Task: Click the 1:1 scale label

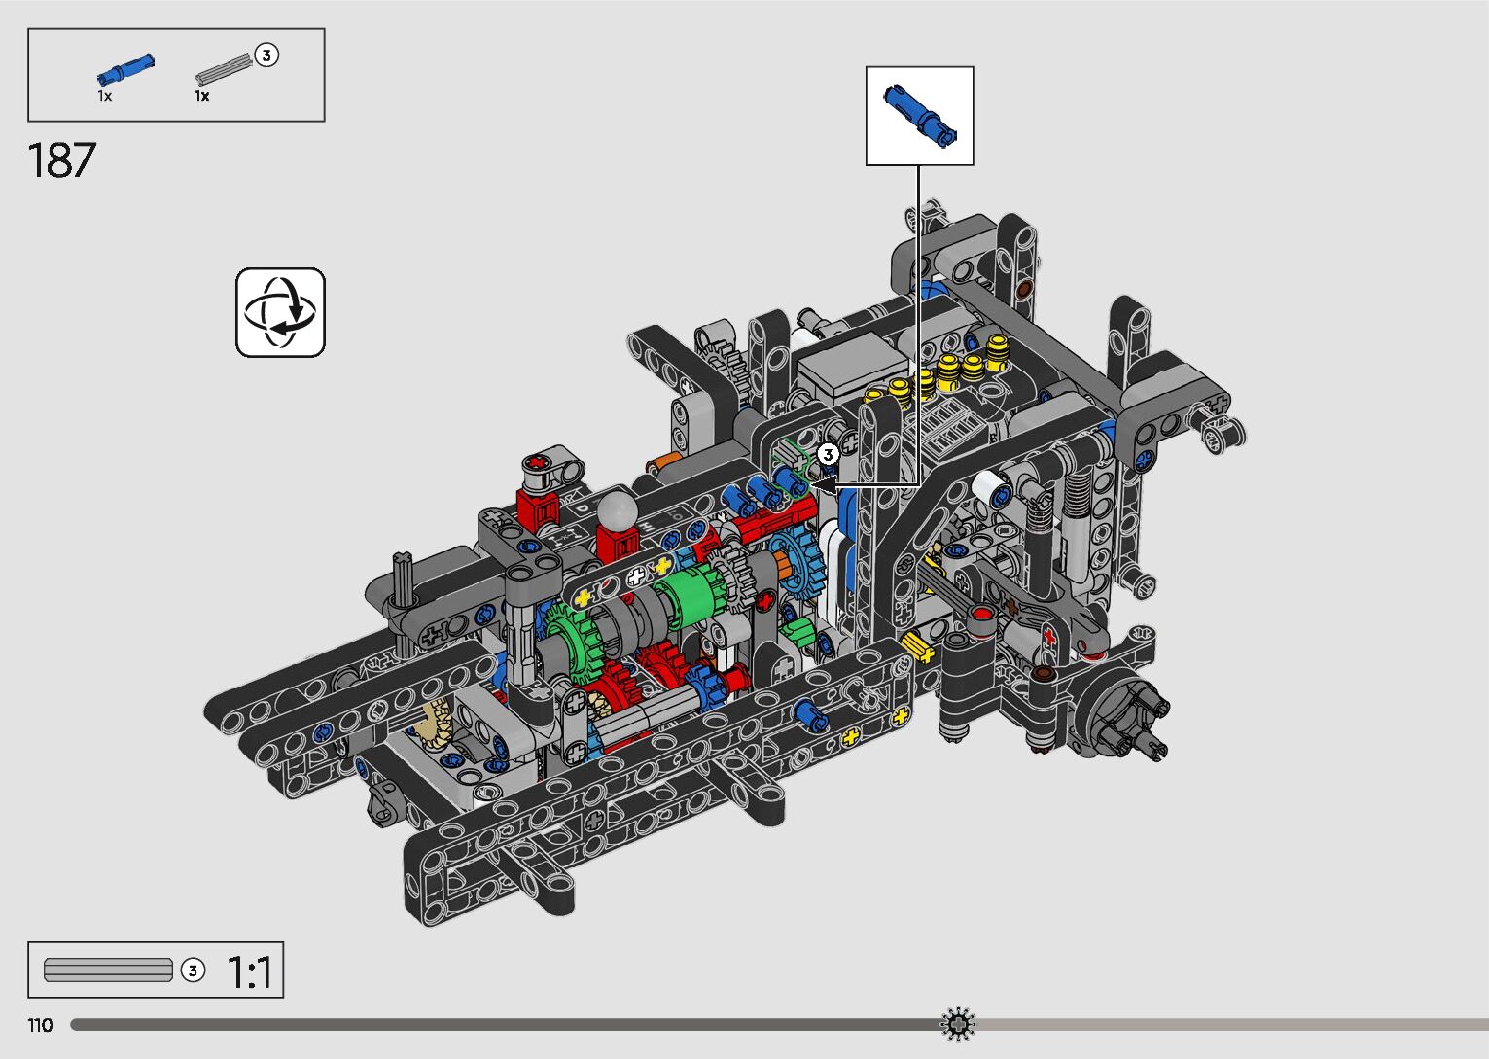Action: click(249, 971)
